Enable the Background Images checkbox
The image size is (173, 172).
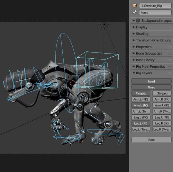138,21
